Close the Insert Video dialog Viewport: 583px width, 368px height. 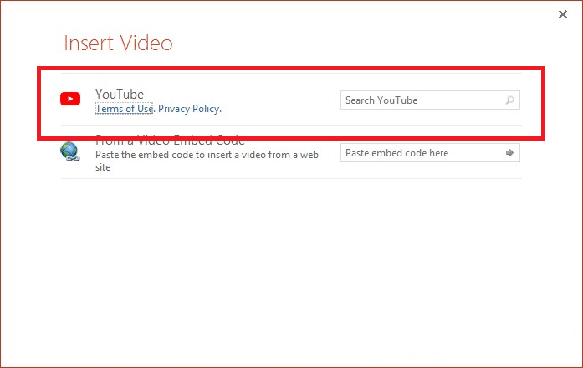point(563,14)
